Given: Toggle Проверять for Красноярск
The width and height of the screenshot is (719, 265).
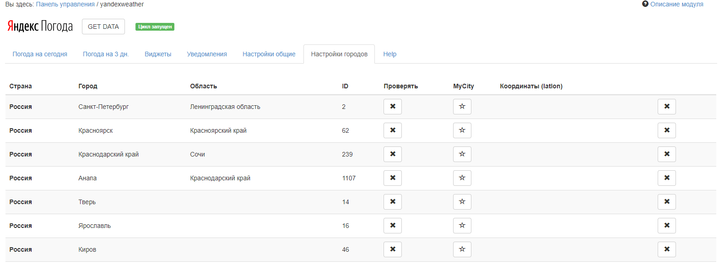Looking at the screenshot, I should [392, 130].
